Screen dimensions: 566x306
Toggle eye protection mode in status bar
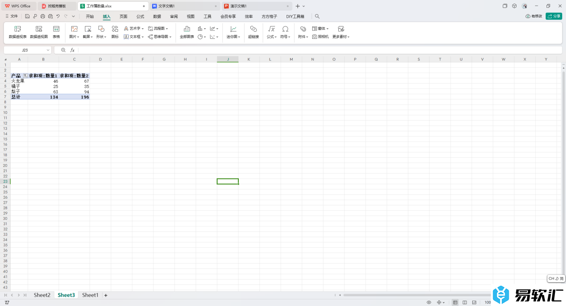[428, 302]
